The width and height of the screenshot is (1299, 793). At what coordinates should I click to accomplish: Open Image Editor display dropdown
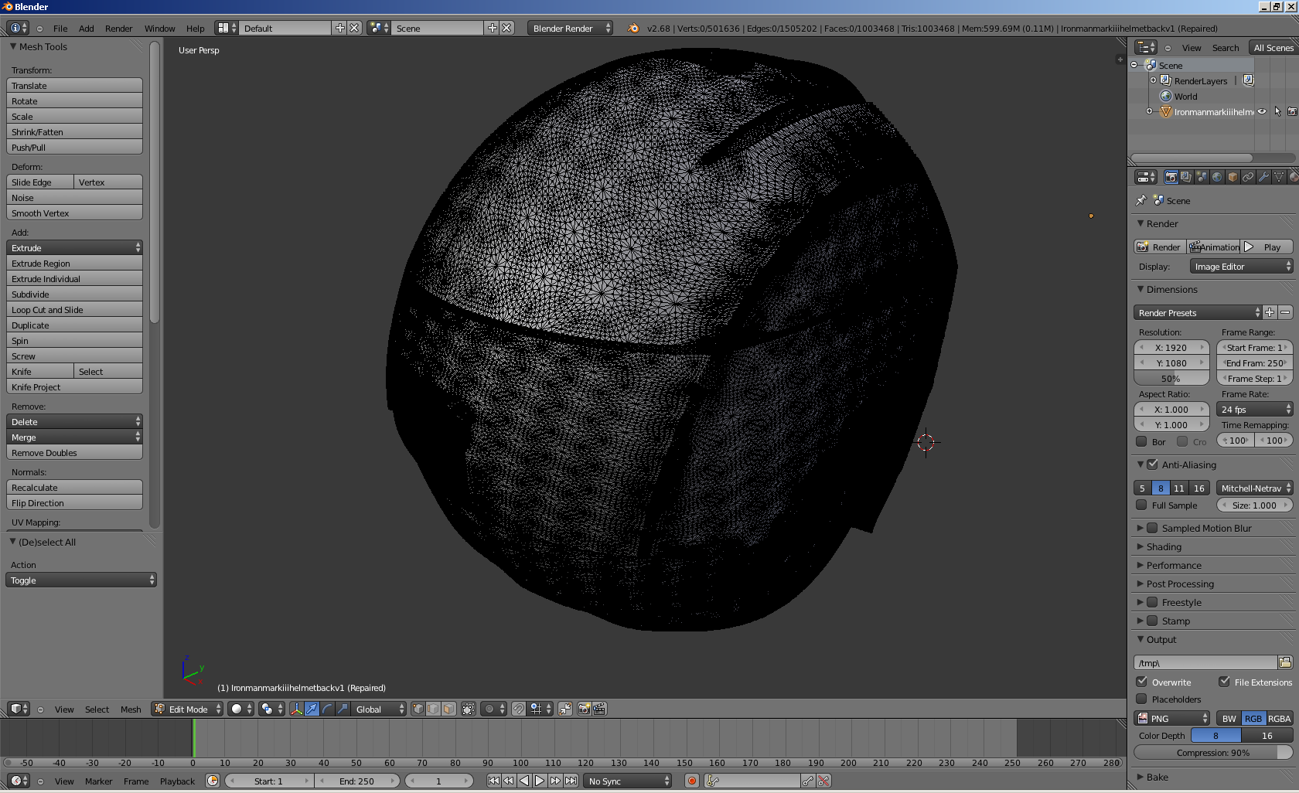pos(1241,266)
